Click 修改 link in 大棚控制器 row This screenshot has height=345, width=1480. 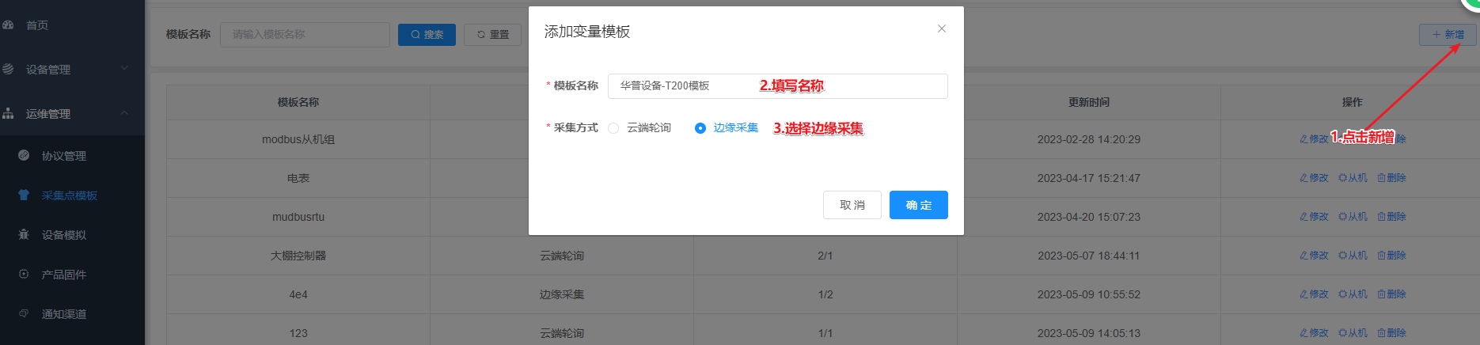click(x=1314, y=256)
